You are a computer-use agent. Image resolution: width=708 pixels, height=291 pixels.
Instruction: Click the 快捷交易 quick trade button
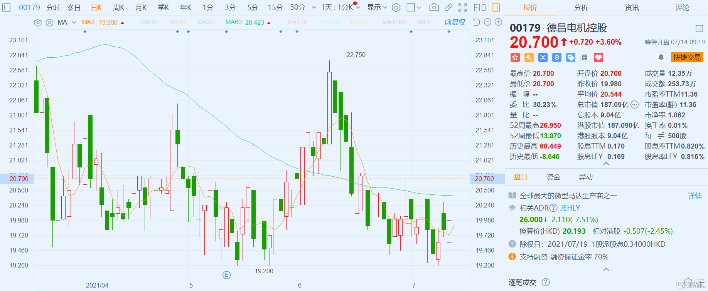[687, 57]
